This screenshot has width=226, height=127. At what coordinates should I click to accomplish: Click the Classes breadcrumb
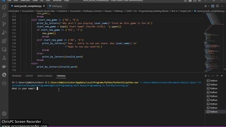108,11
